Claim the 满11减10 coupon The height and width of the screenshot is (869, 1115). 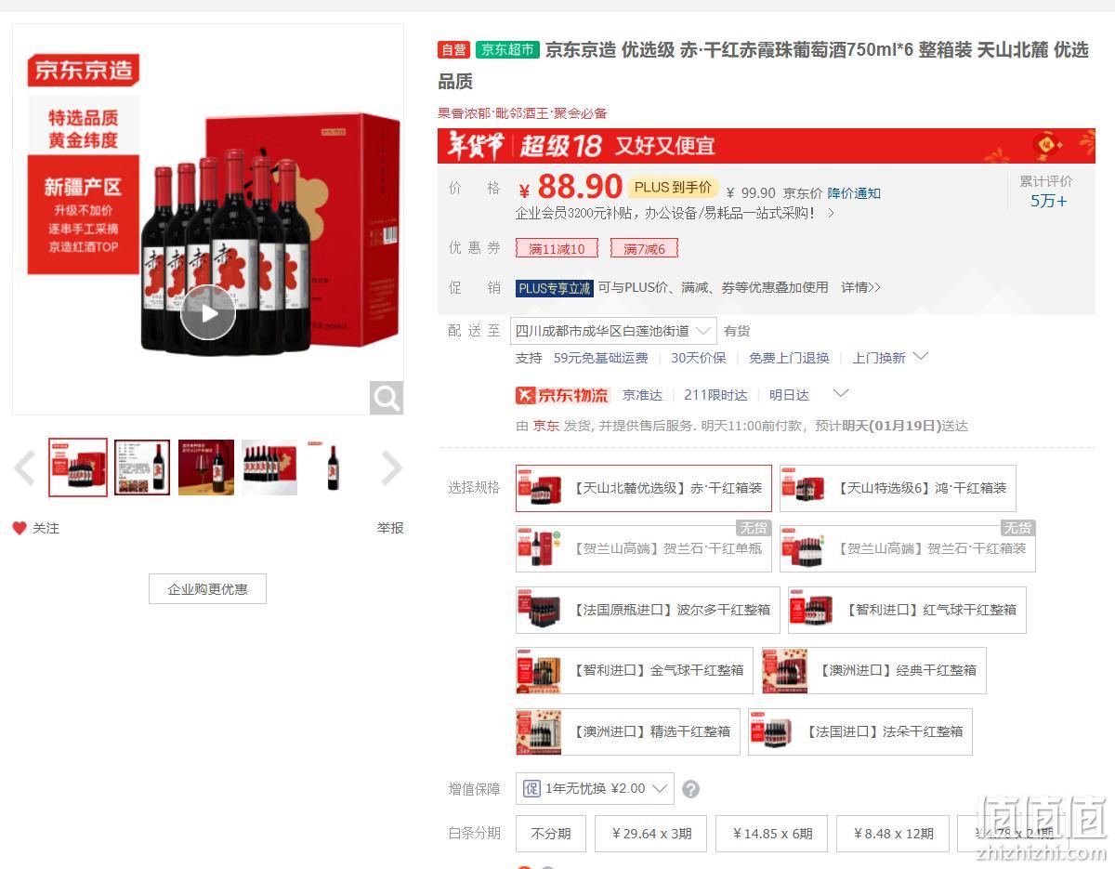(x=557, y=248)
